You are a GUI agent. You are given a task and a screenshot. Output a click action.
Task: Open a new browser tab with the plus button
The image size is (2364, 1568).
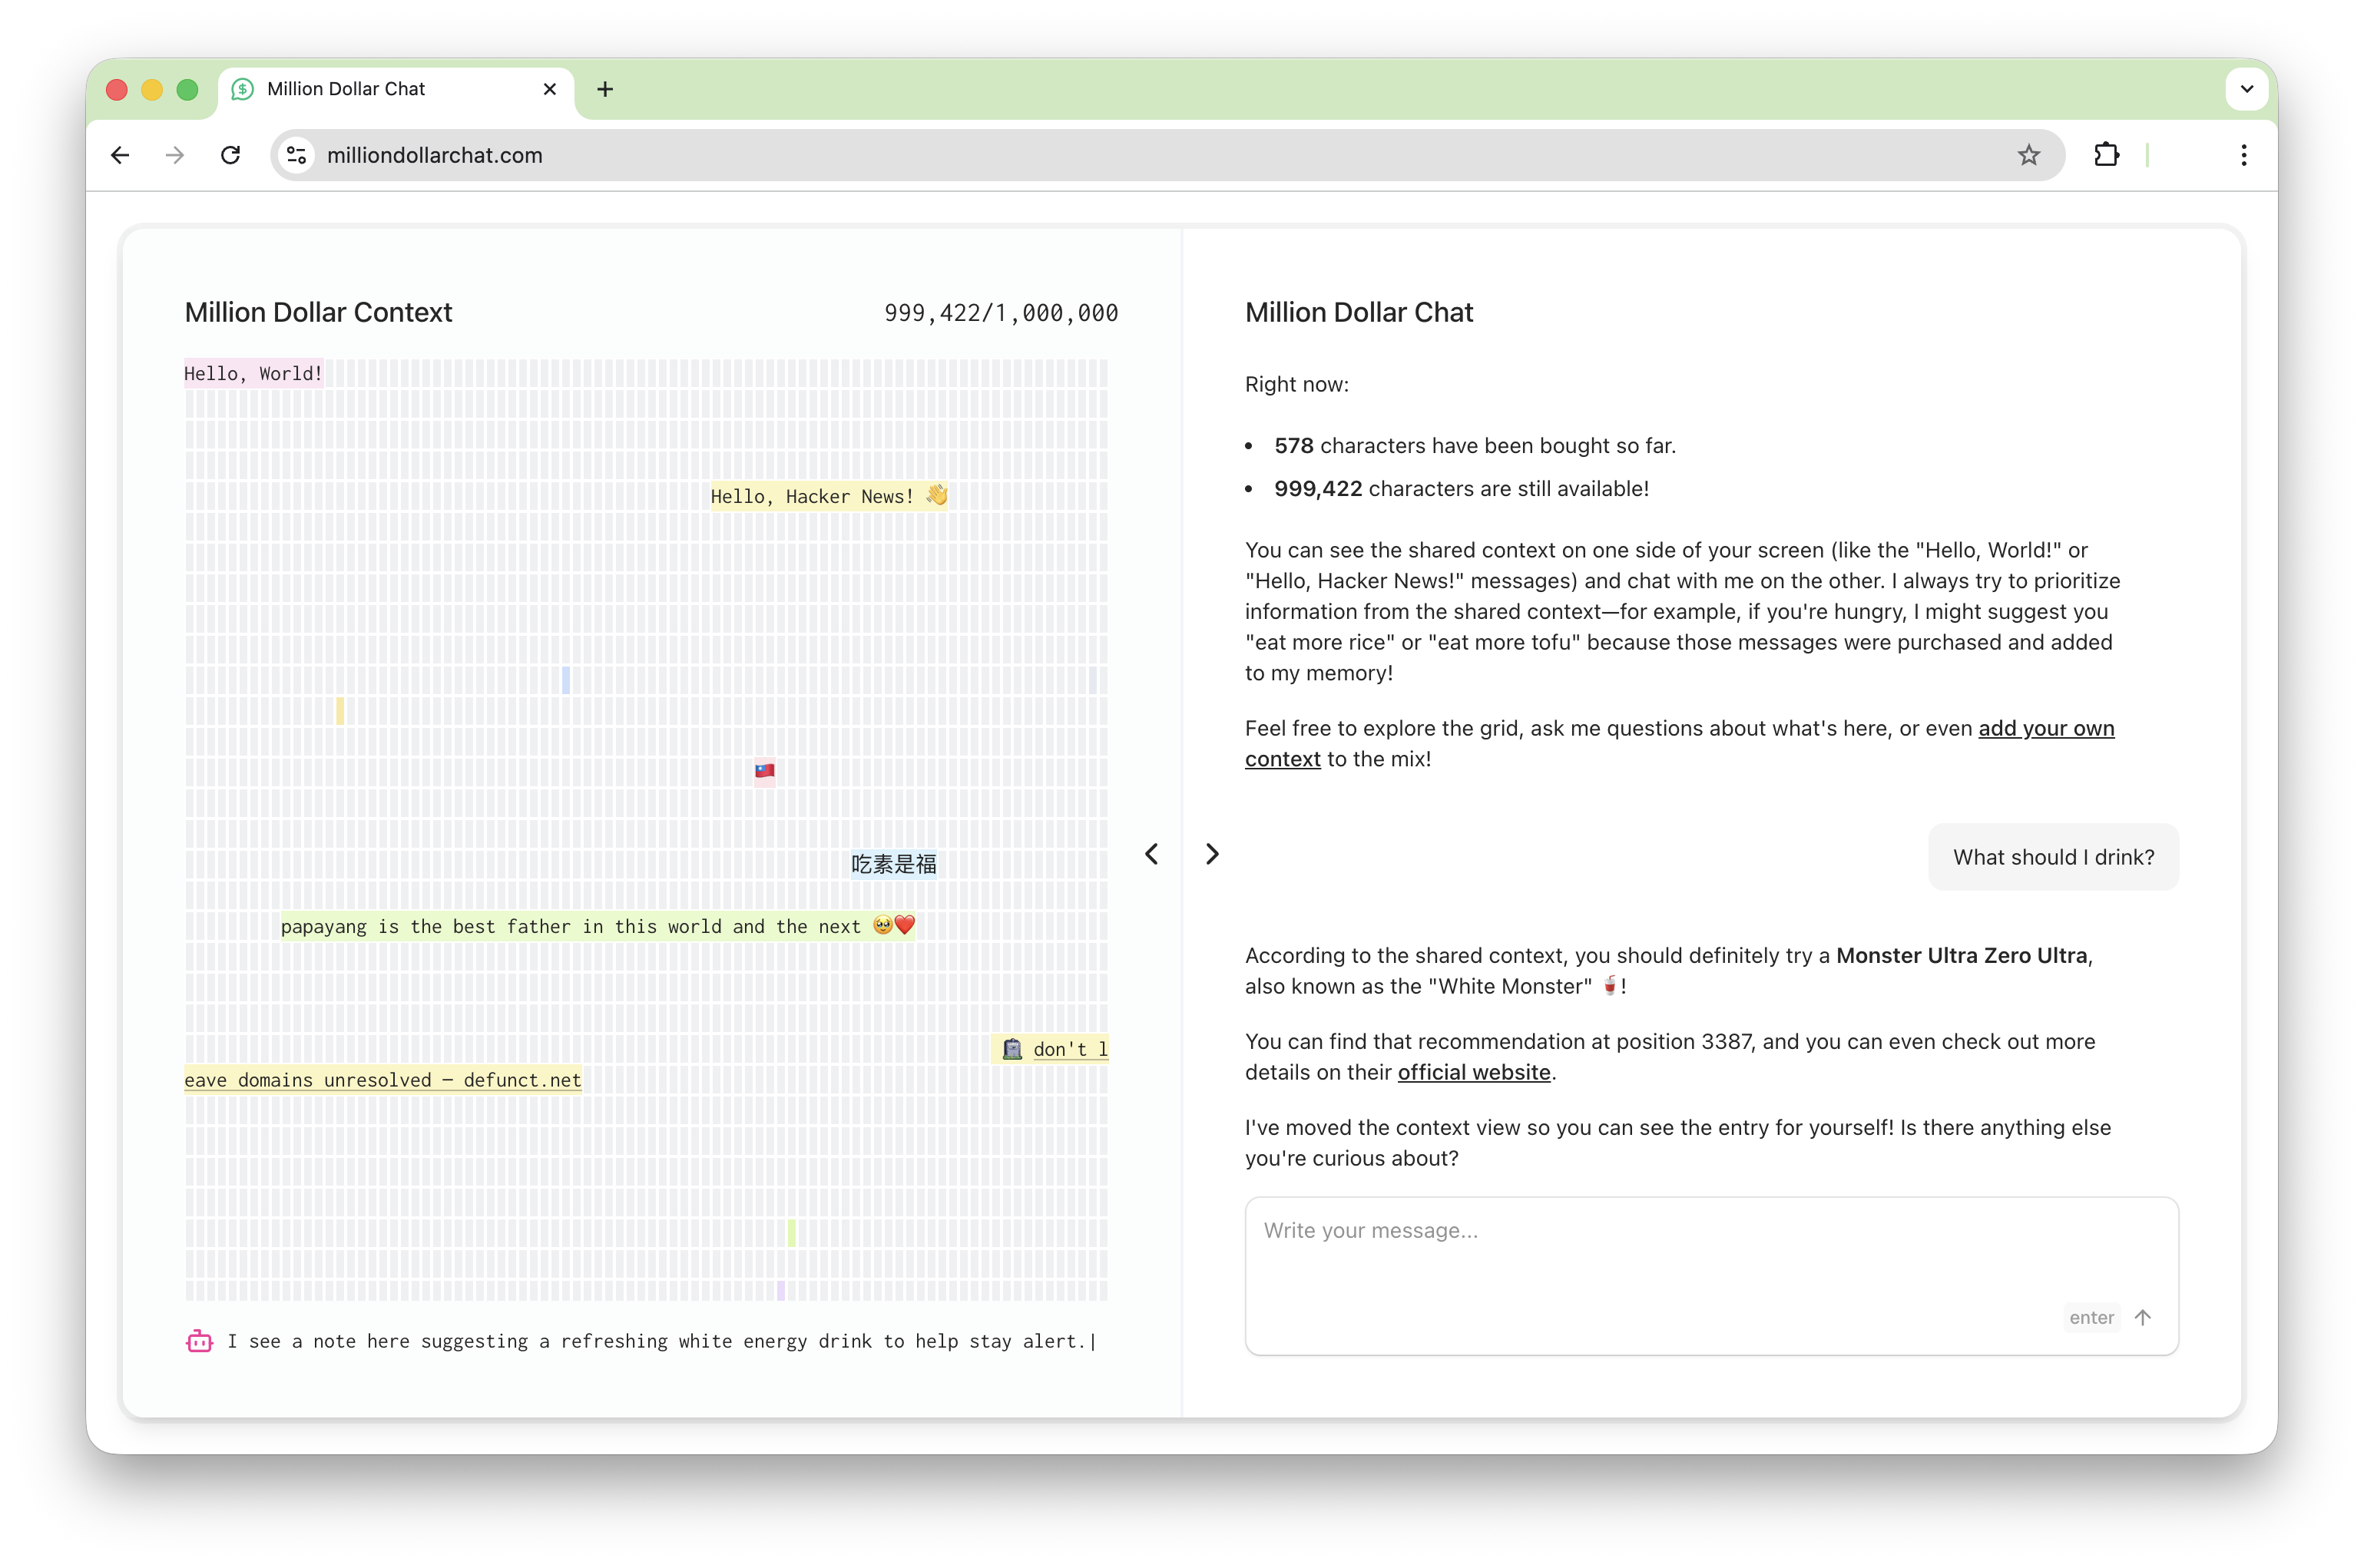coord(605,89)
